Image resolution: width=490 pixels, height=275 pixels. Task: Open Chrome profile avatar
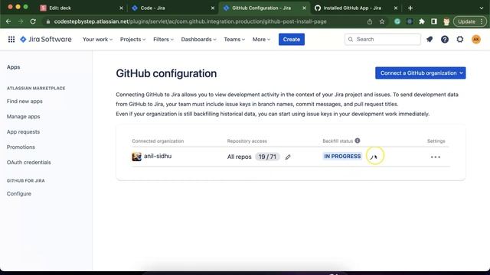(446, 21)
